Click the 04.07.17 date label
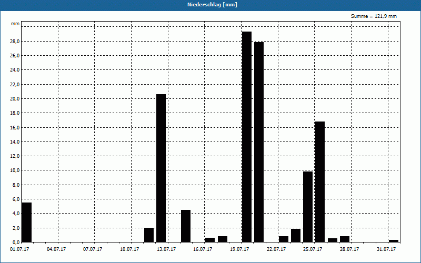This screenshot has width=421, height=263. coord(56,249)
